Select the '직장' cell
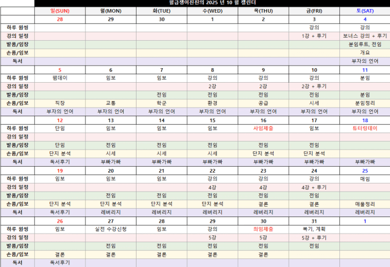 click(x=60, y=103)
